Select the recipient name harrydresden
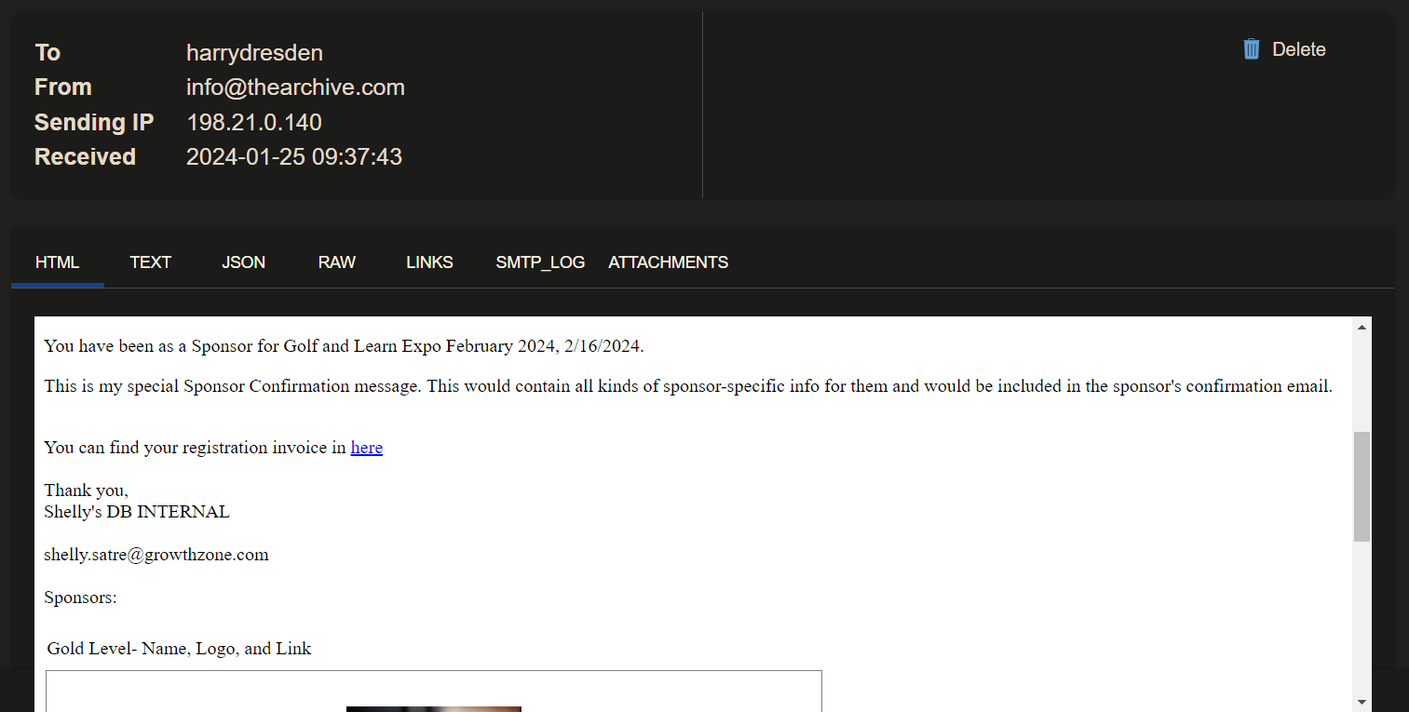Screen dimensions: 1409x712 click(x=253, y=52)
